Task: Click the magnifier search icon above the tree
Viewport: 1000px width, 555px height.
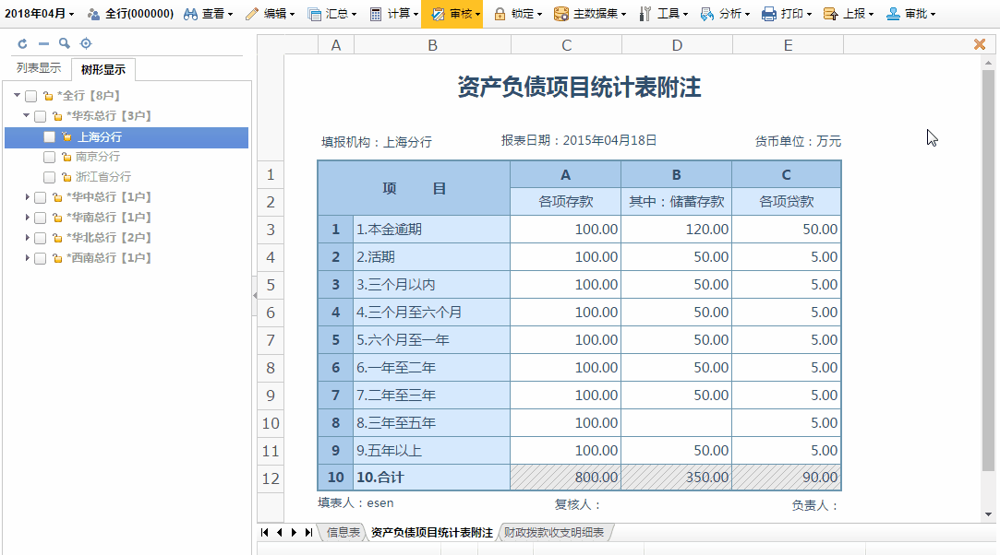Action: [x=64, y=42]
